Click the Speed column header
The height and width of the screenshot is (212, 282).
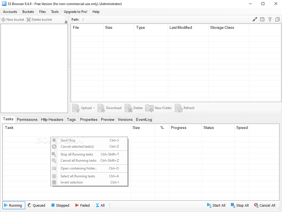click(x=242, y=128)
